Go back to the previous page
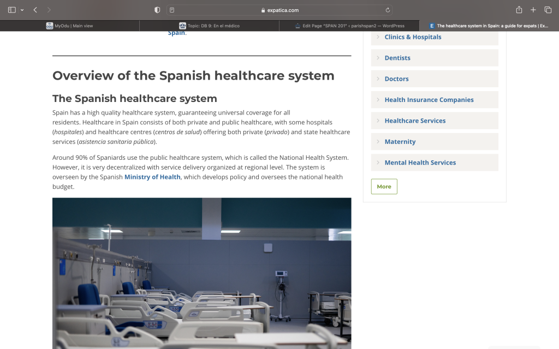559x349 pixels. coord(35,10)
